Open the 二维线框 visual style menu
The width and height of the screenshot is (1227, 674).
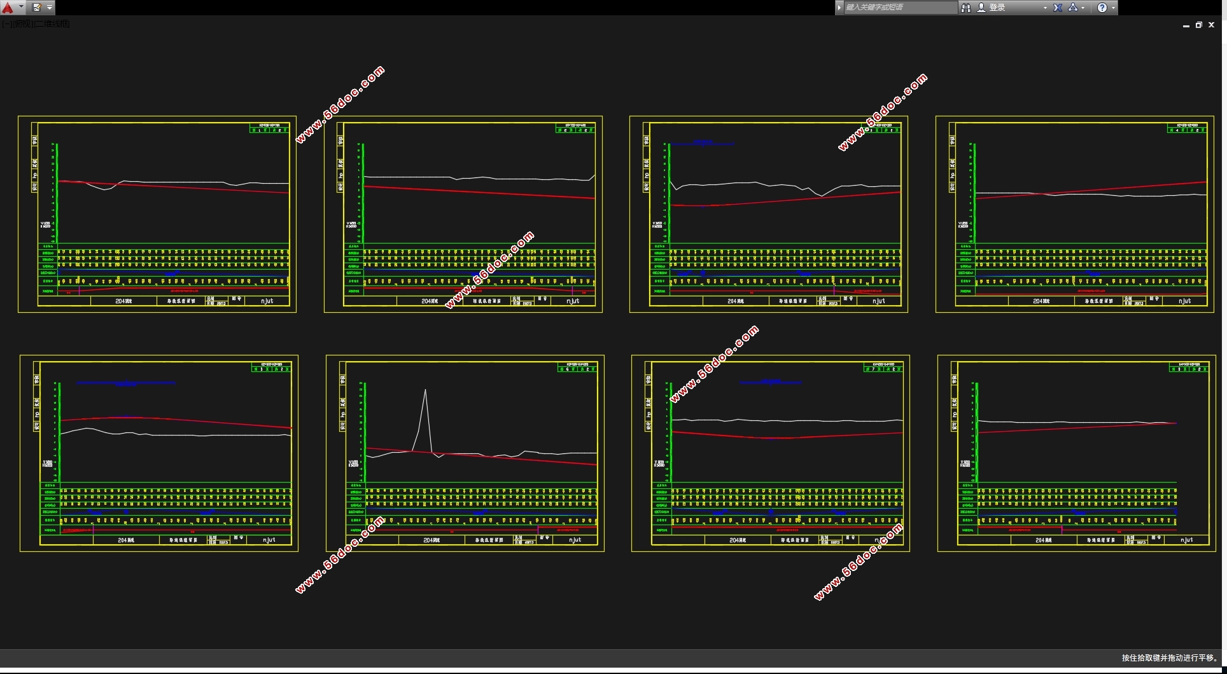[52, 24]
